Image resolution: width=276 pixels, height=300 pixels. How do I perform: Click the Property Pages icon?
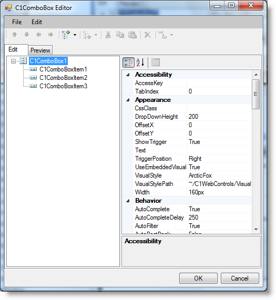click(x=156, y=63)
